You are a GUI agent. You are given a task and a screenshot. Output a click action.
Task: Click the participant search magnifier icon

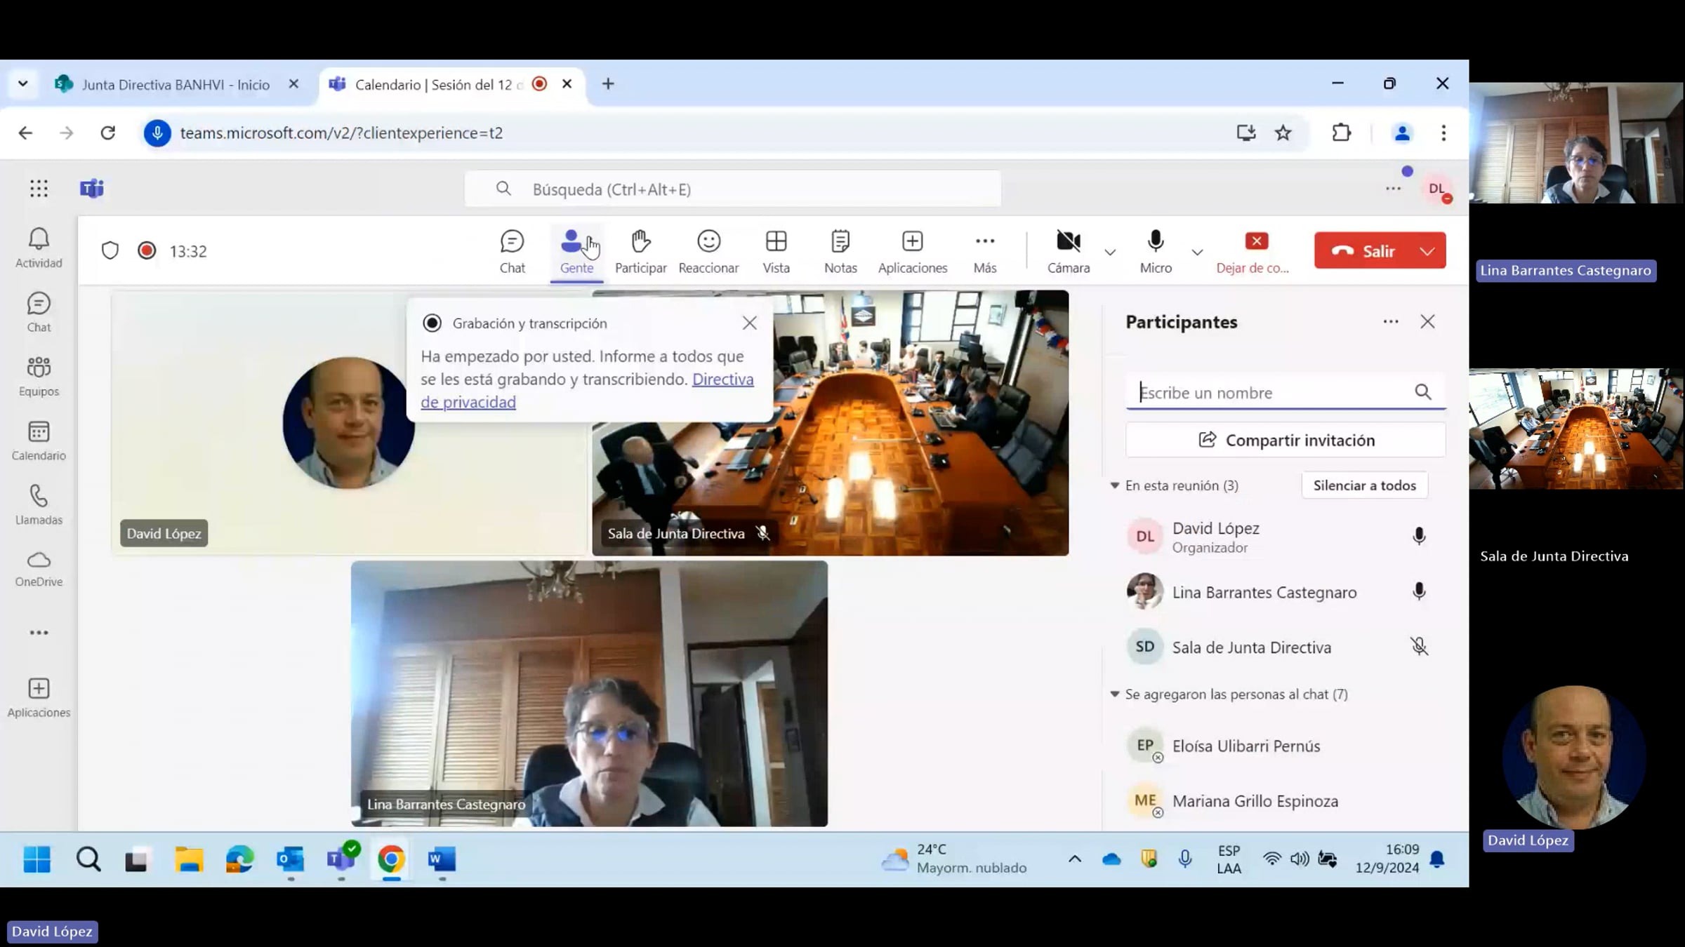[1423, 391]
